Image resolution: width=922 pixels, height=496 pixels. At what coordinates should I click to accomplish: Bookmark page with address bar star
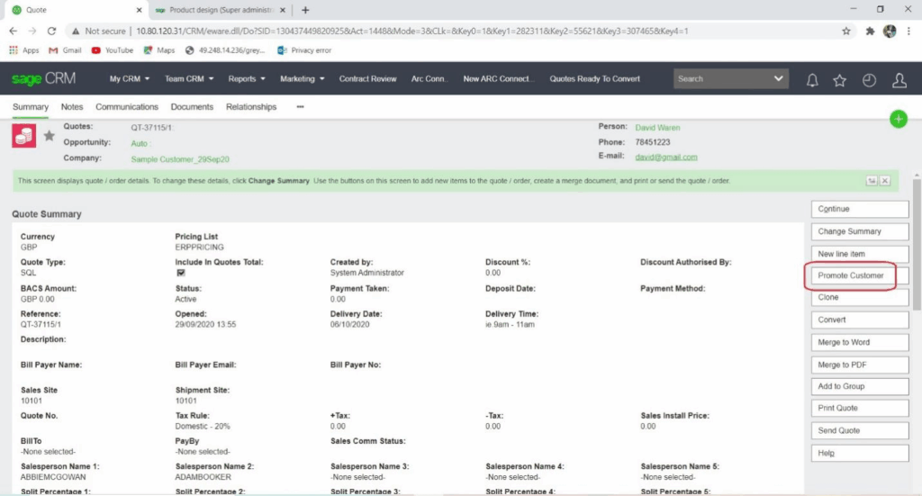[845, 31]
